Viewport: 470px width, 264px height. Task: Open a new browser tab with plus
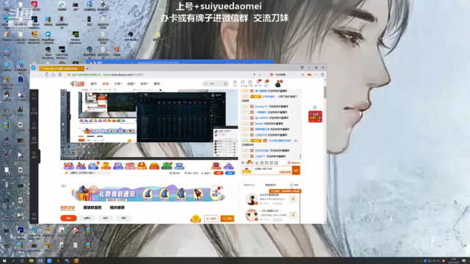(x=87, y=68)
